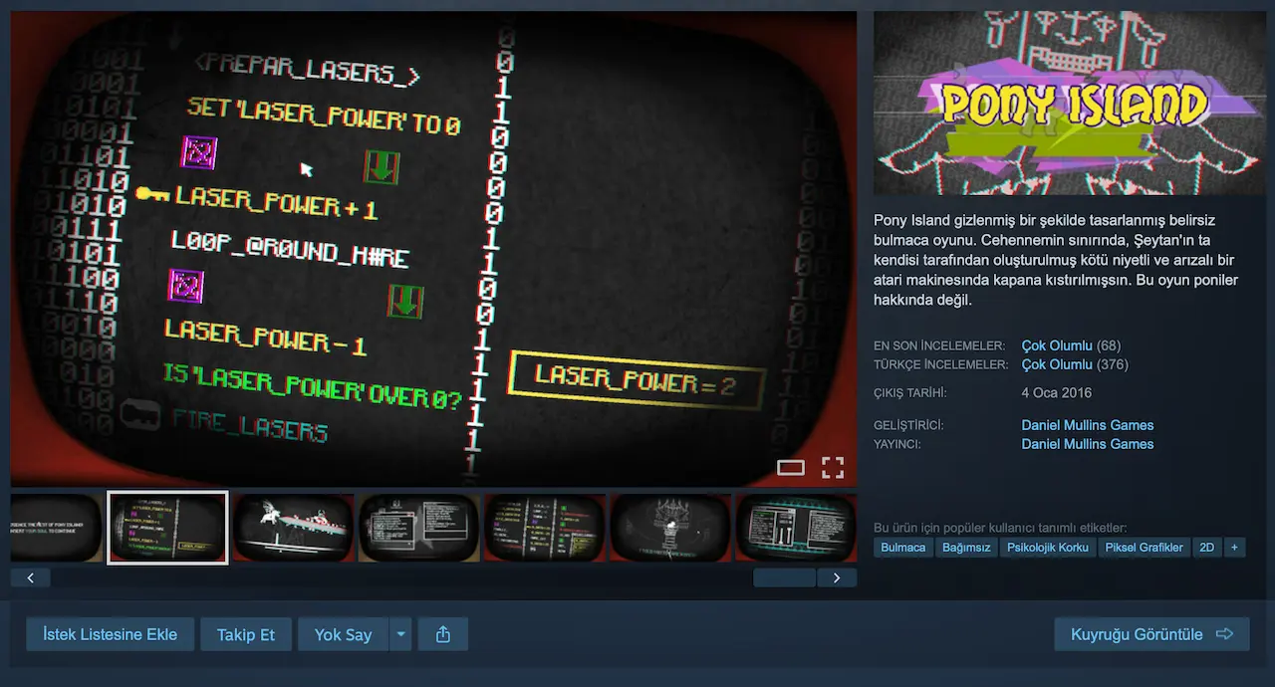1275x687 pixels.
Task: Click the share icon button
Action: (x=444, y=634)
